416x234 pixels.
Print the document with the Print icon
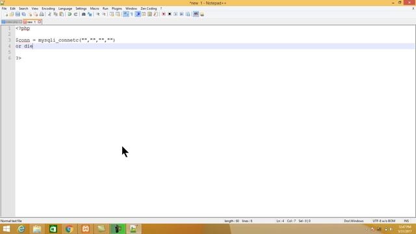click(x=42, y=14)
